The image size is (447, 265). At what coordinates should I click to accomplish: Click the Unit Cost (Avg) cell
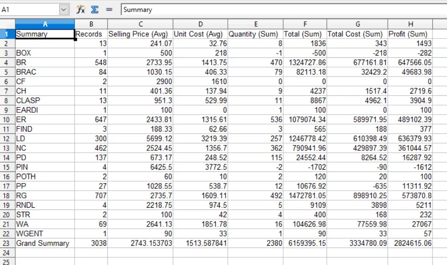(200, 34)
